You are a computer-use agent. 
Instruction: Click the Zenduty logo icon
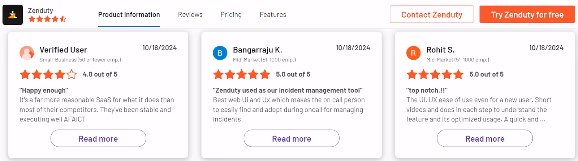[x=13, y=15]
